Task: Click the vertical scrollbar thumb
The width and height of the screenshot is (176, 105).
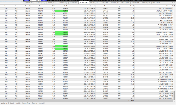Action: pos(175,95)
